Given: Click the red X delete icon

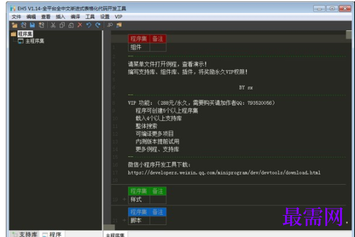Looking at the screenshot, I should pos(80,25).
